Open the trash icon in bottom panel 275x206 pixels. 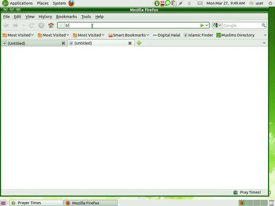pyautogui.click(x=271, y=203)
